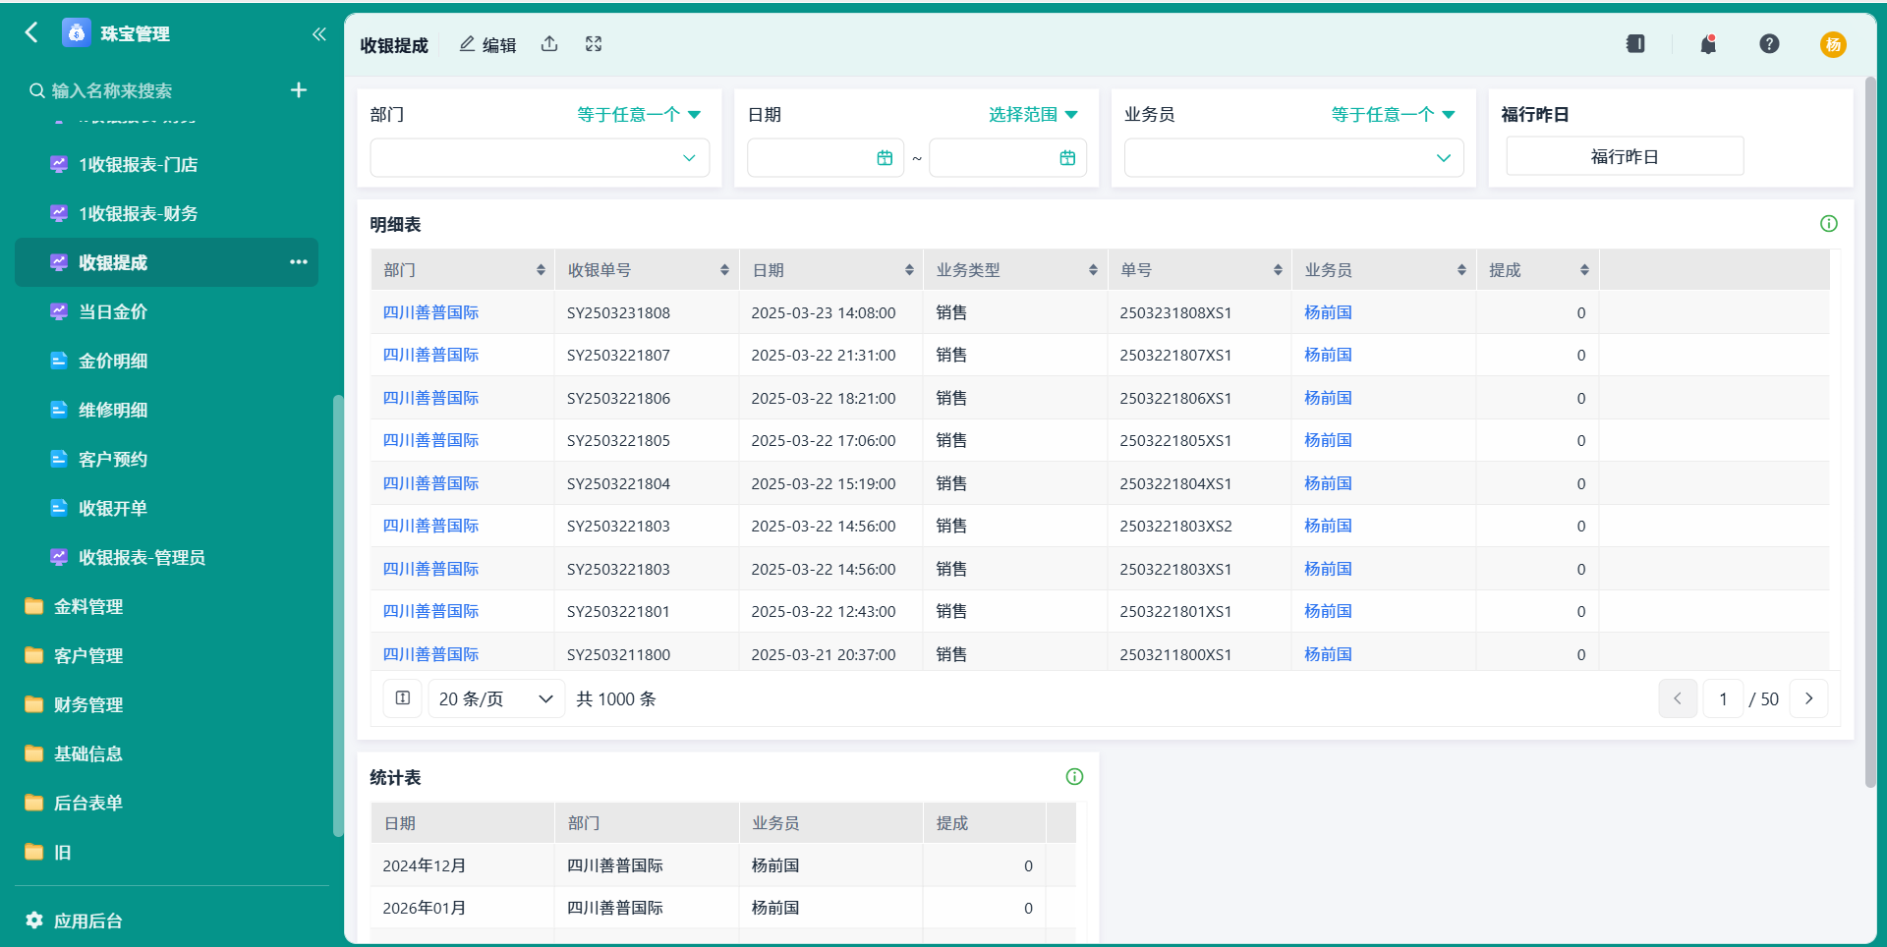
Task: Open the user avatar 杨
Action: (x=1833, y=44)
